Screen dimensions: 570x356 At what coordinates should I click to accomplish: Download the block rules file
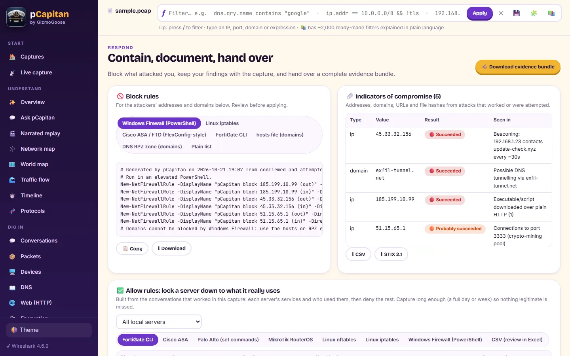coord(171,248)
